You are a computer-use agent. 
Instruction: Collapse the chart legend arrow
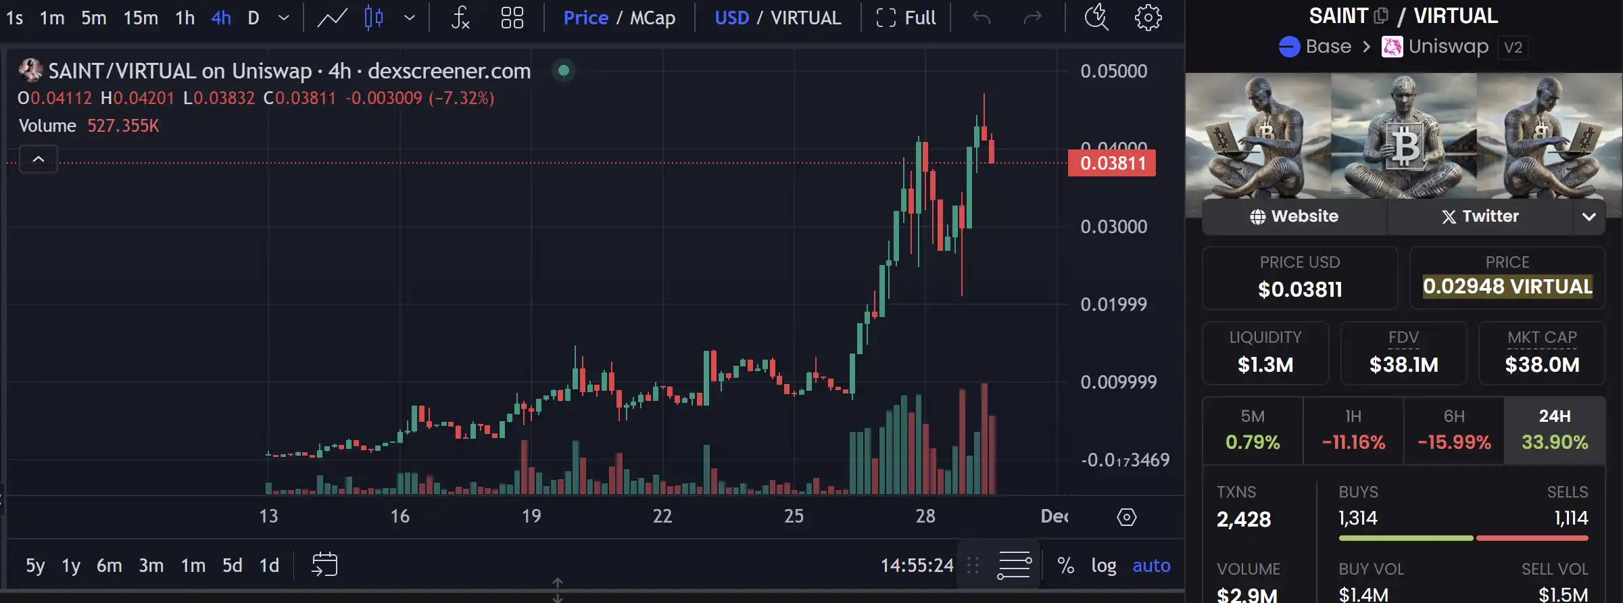tap(39, 160)
